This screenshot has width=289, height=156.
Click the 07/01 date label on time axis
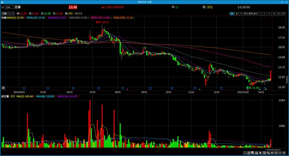(x=93, y=92)
